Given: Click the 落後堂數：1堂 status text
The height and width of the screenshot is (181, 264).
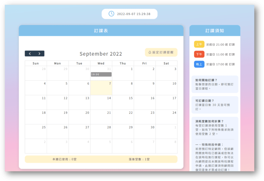Looking at the screenshot, I should pos(139,159).
